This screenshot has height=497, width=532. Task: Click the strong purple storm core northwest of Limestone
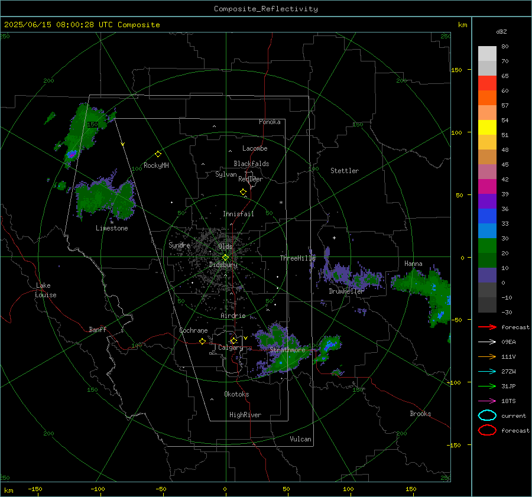click(72, 154)
